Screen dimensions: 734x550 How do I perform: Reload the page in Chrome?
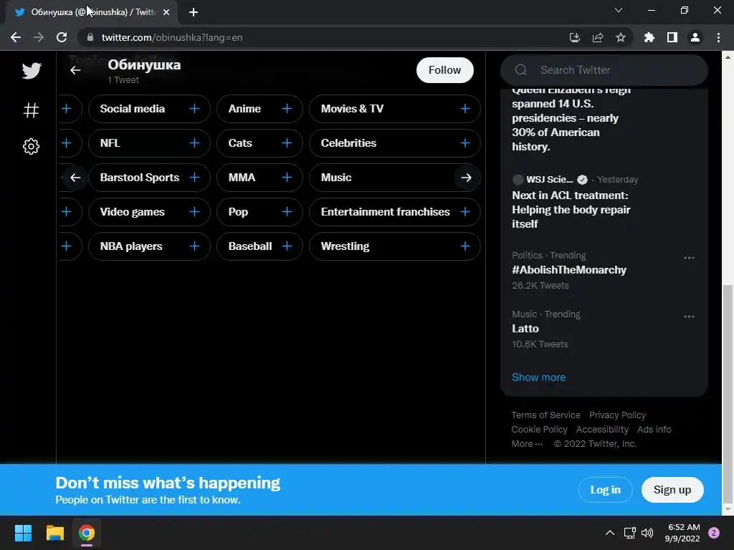62,37
